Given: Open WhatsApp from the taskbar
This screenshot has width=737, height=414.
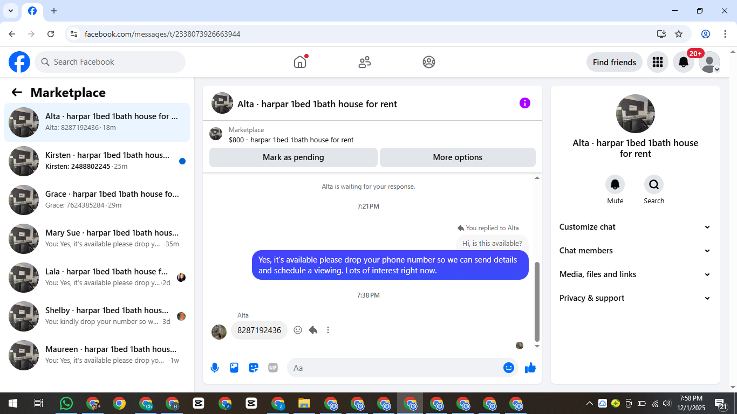Looking at the screenshot, I should pos(66,403).
